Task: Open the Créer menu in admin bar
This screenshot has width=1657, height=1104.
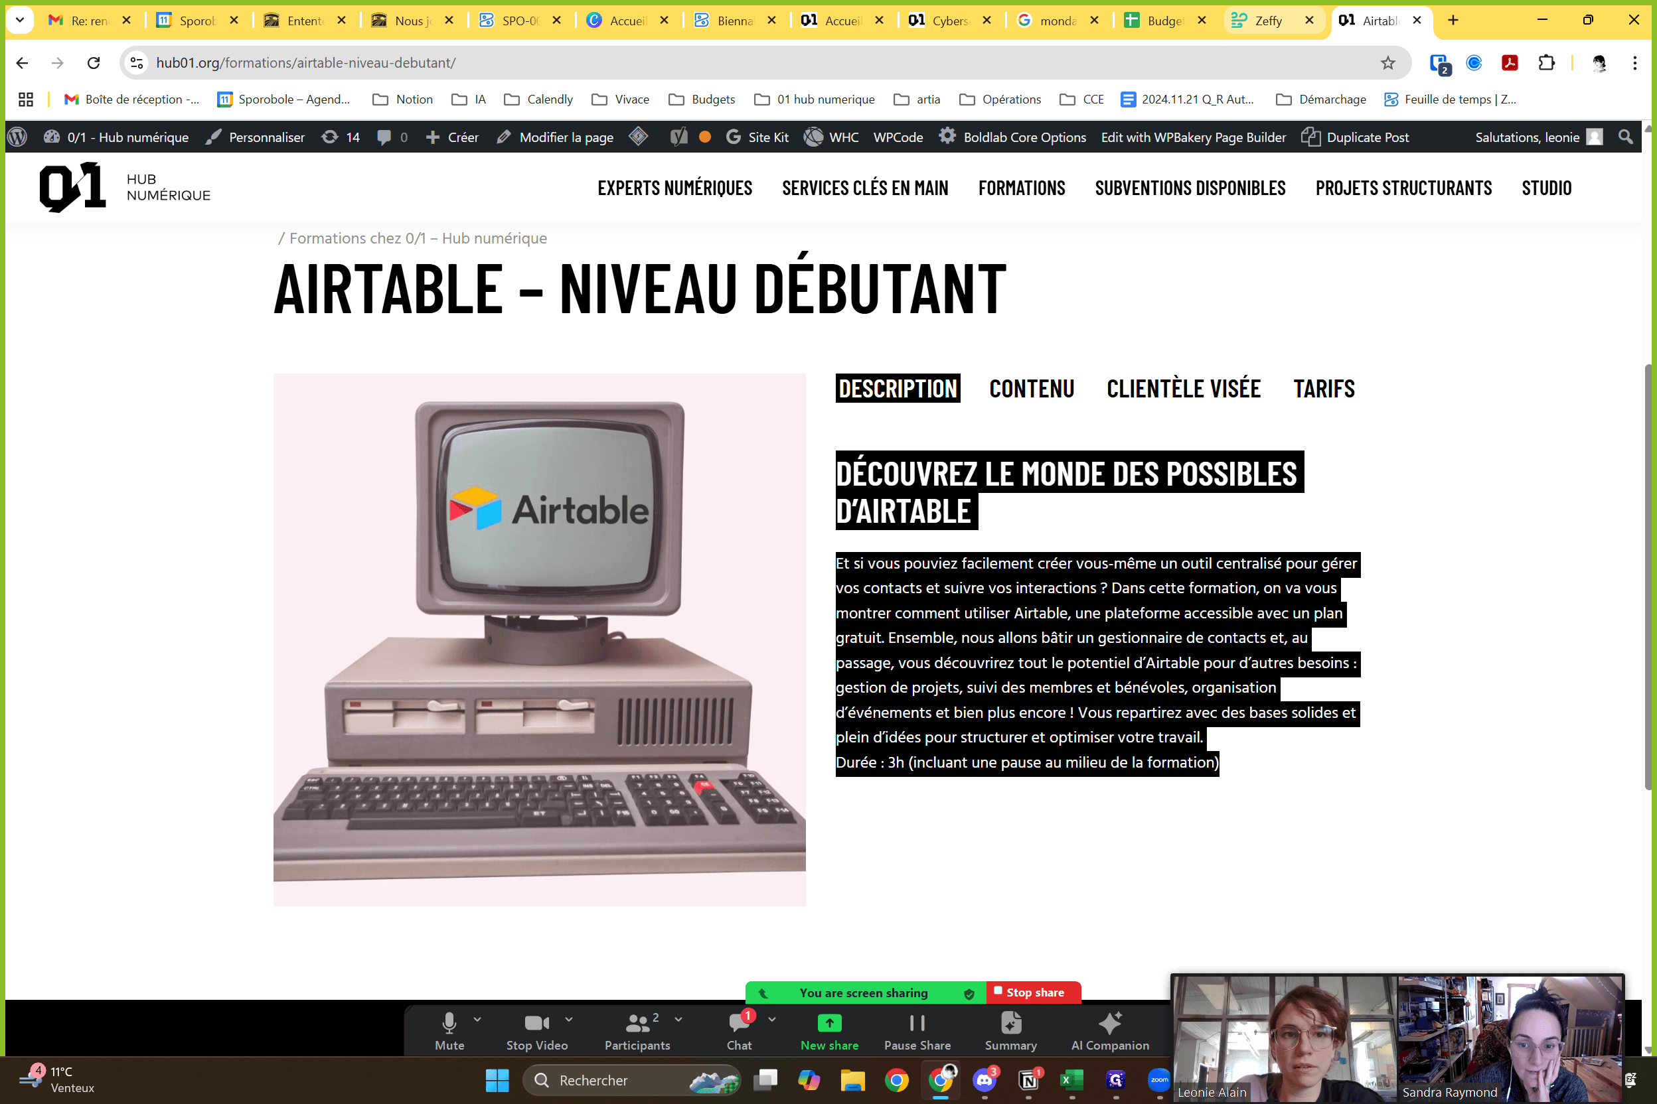Action: [x=452, y=137]
